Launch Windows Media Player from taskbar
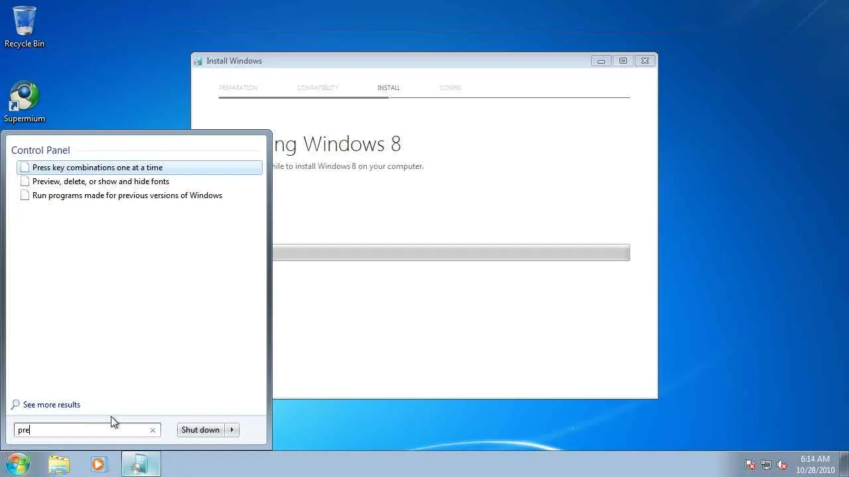The width and height of the screenshot is (849, 477). [x=98, y=464]
